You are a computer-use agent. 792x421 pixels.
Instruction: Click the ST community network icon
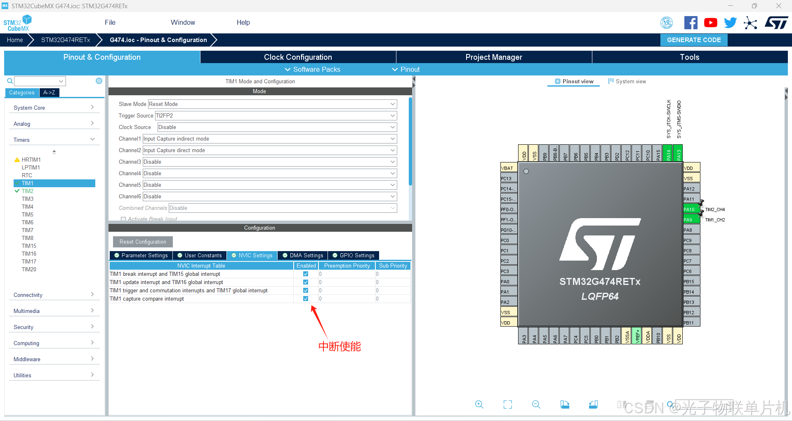click(x=750, y=23)
